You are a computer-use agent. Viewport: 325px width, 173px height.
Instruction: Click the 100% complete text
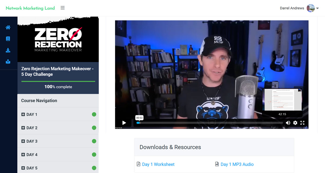tap(58, 87)
